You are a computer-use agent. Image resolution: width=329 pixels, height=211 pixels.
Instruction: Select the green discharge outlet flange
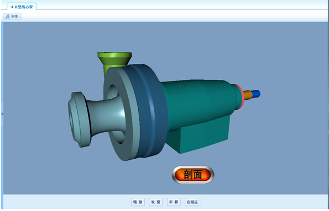coord(114,58)
